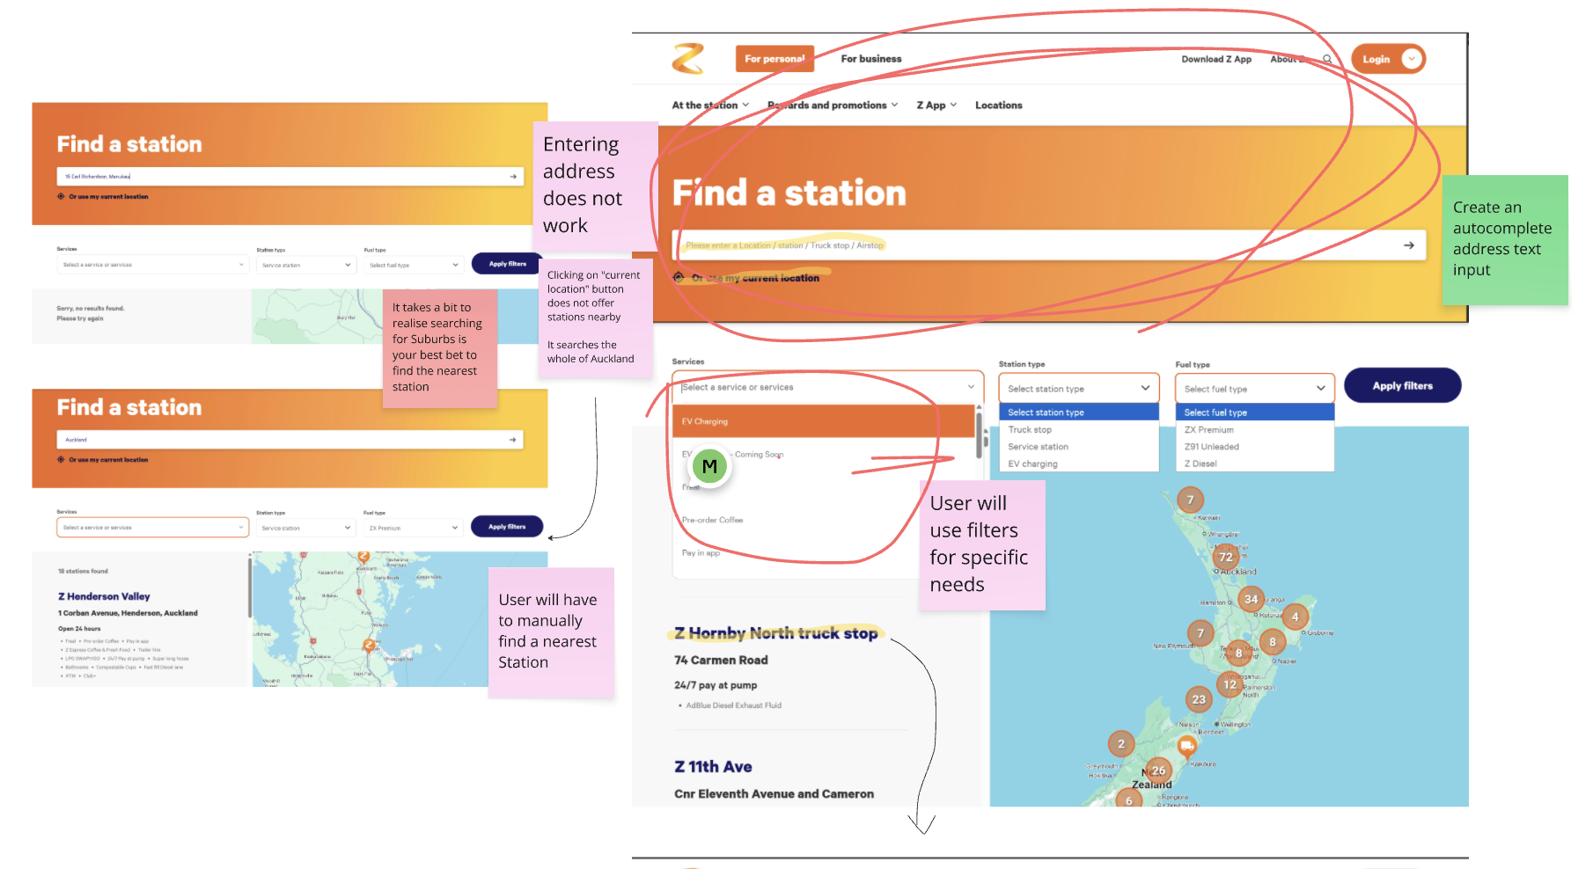The image size is (1593, 869).
Task: Open Select a service or services dropdown in large mockup
Action: tap(827, 387)
